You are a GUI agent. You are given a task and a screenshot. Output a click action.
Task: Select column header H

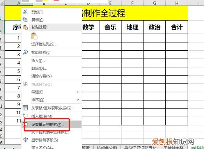177,3
